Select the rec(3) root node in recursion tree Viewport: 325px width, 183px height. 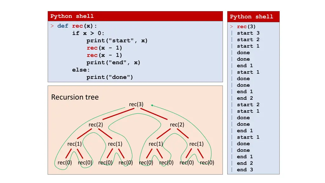click(x=136, y=104)
